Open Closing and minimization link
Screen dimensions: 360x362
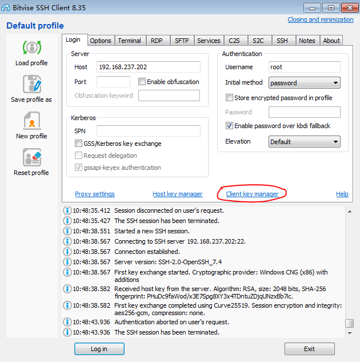point(321,19)
